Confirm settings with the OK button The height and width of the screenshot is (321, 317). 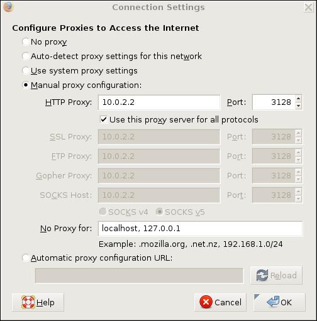[279, 302]
